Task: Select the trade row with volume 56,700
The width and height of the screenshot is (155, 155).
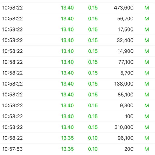Action: (x=78, y=19)
